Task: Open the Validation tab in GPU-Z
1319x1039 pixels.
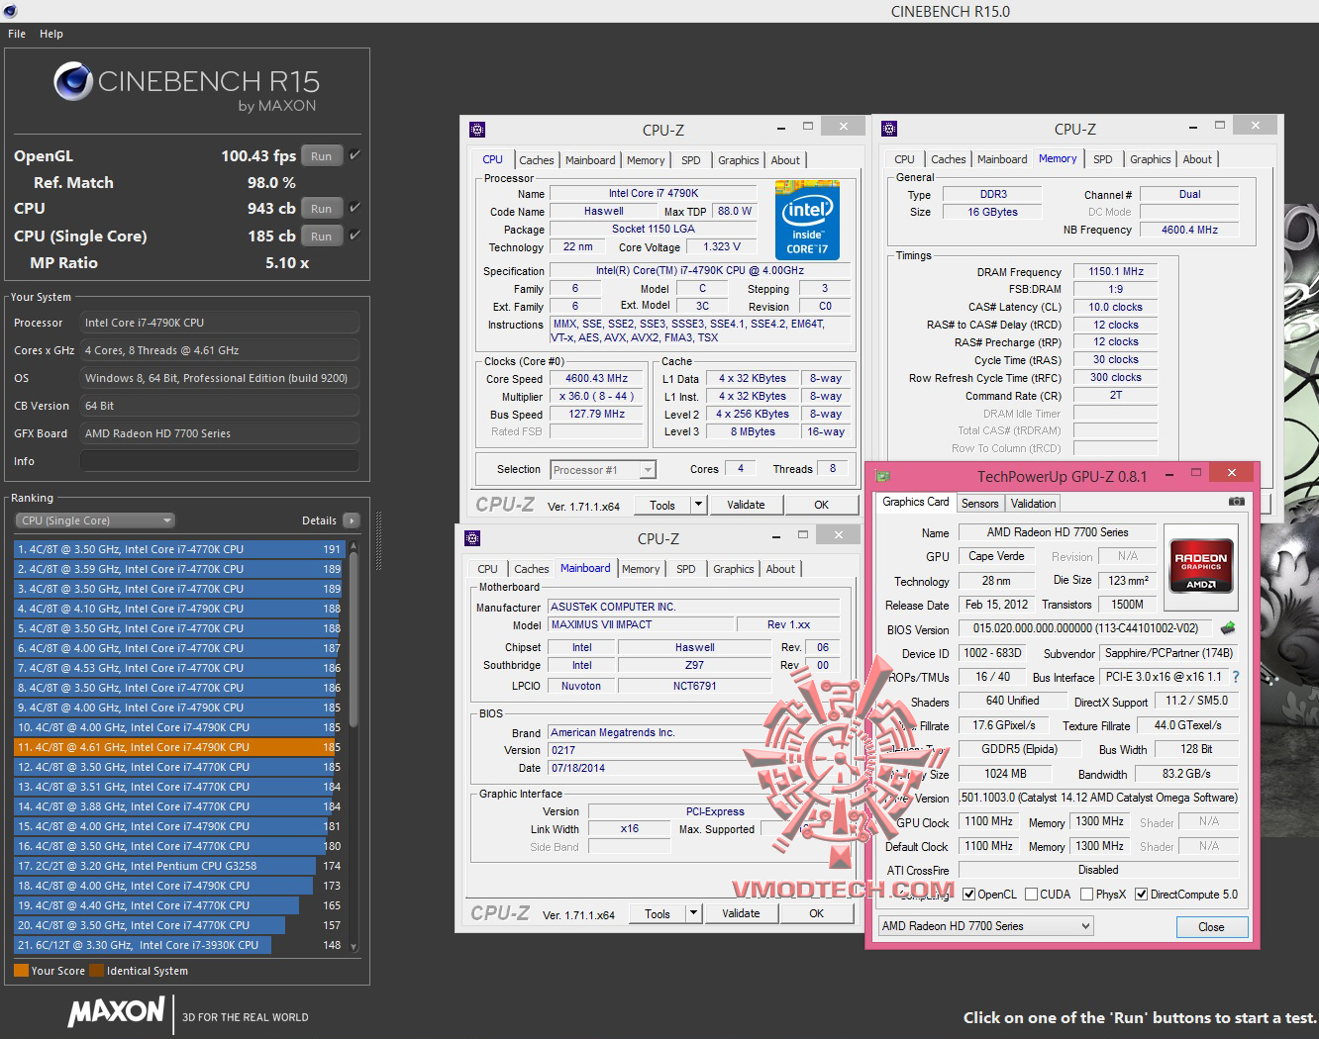Action: (x=1034, y=504)
